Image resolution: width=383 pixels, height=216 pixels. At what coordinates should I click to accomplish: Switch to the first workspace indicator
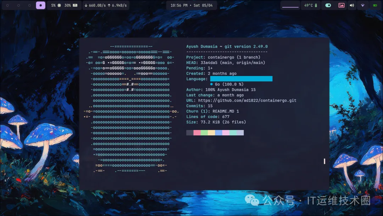pyautogui.click(x=7, y=5)
